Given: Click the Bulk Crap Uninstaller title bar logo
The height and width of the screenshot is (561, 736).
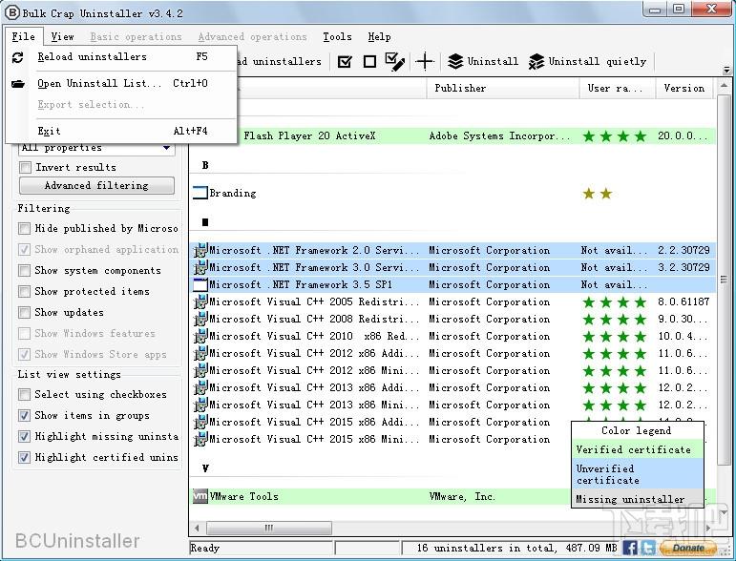Looking at the screenshot, I should point(11,12).
